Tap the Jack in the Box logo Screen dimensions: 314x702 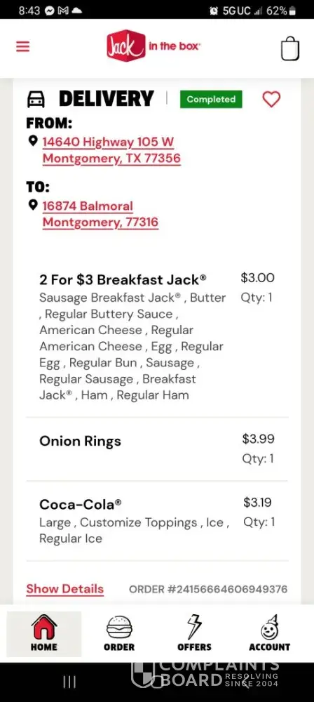(x=153, y=46)
